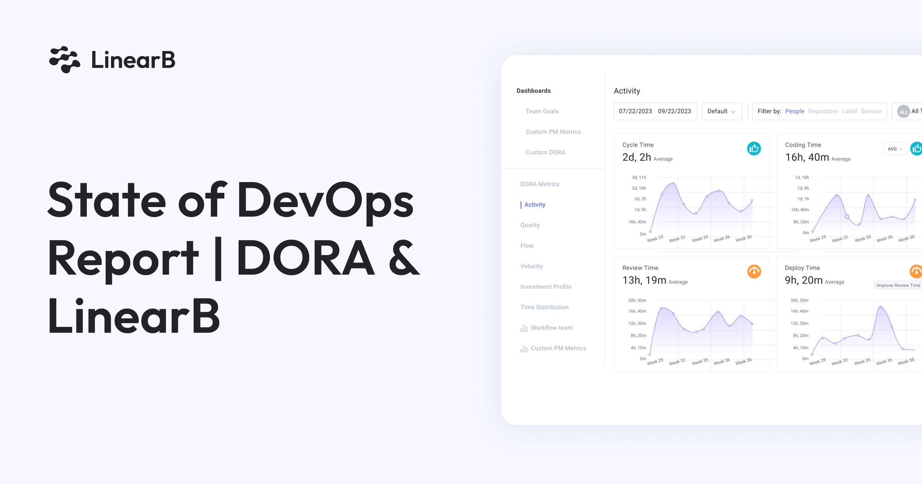Open the Custom DORA dashboard link

tap(545, 152)
